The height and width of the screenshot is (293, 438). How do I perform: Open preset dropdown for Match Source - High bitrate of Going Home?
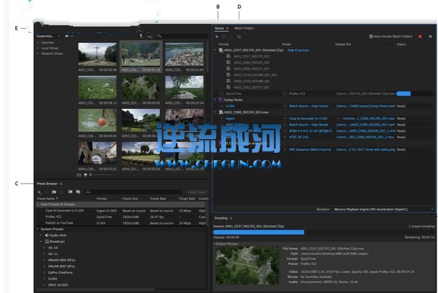(x=285, y=106)
